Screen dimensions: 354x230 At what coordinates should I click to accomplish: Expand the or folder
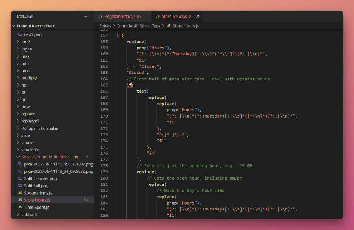[x=23, y=92]
